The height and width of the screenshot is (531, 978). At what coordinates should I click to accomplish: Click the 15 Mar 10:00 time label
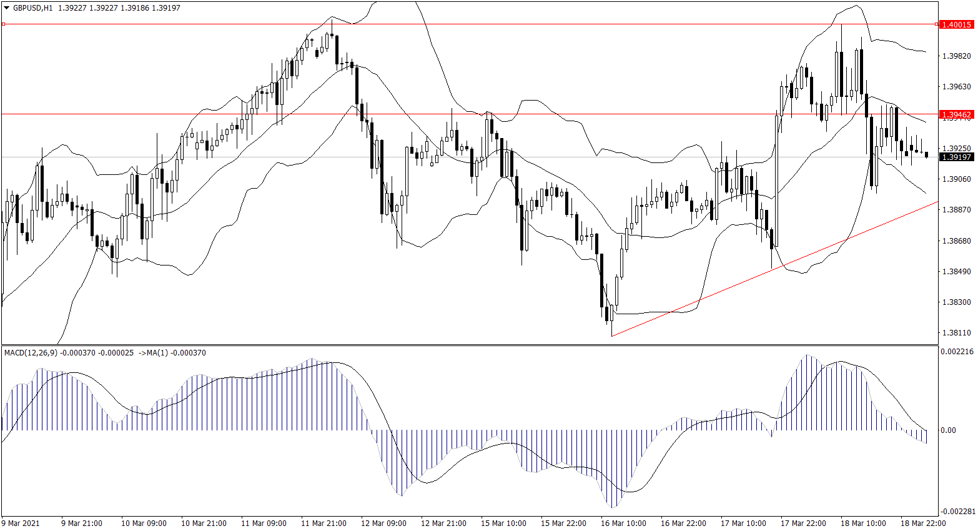tap(503, 523)
